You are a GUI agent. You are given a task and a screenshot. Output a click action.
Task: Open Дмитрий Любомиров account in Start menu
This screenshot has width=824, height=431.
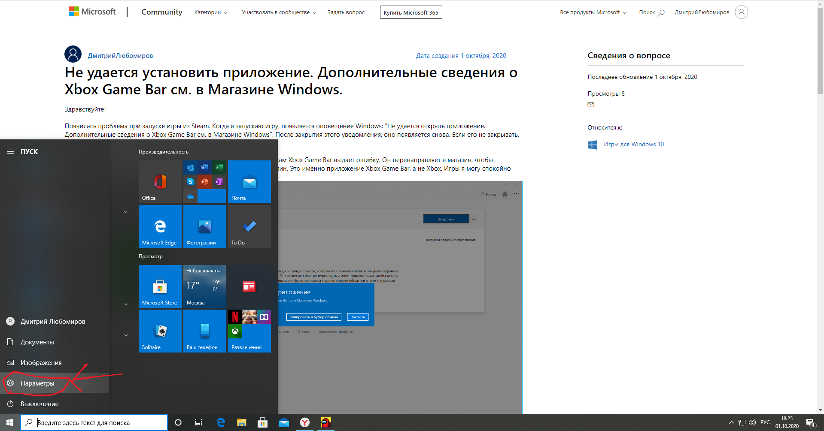55,321
